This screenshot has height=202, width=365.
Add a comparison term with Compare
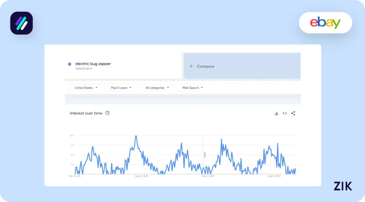[x=202, y=66]
